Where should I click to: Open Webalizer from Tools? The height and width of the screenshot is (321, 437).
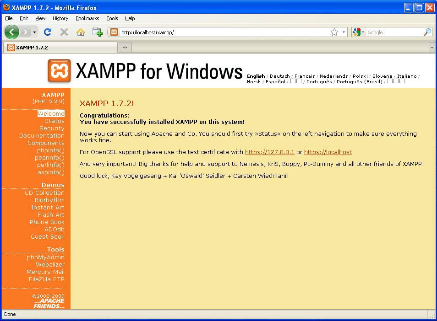pos(50,265)
